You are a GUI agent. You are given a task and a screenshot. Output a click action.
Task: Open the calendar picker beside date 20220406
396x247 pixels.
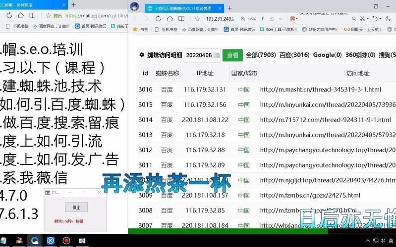coord(216,56)
